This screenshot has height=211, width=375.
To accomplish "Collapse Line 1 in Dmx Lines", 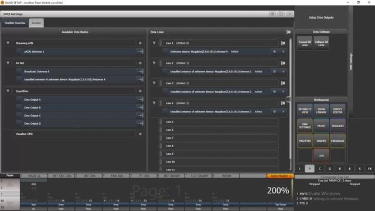I will 154,43.
